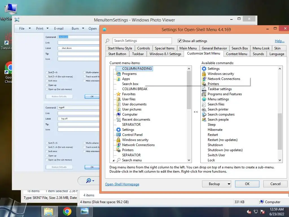Open the zoom dropdown in Photo Viewer
This screenshot has height=217, width=289.
tap(93, 181)
